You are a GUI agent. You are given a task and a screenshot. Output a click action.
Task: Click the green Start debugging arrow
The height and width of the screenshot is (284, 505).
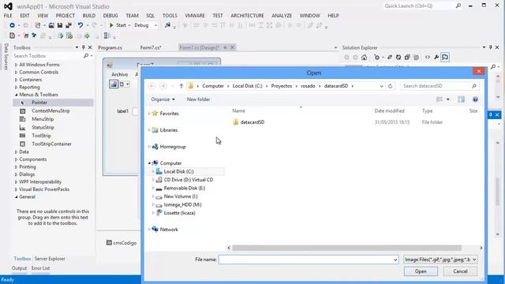pyautogui.click(x=111, y=25)
